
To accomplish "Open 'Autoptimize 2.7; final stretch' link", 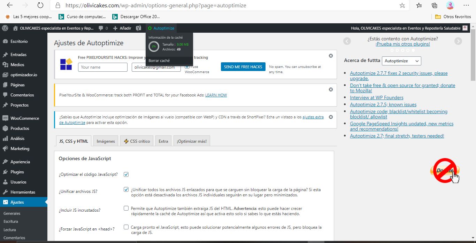I will point(397,136).
